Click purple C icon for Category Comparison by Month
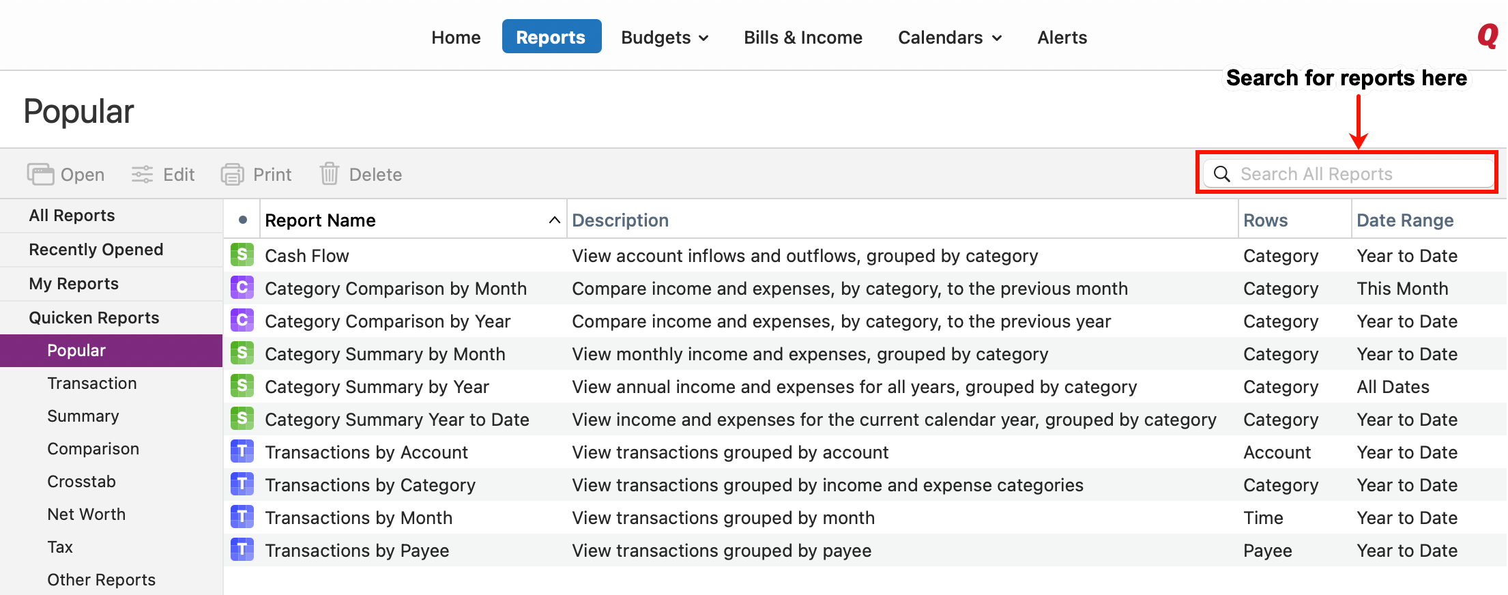The height and width of the screenshot is (595, 1508). pos(242,288)
